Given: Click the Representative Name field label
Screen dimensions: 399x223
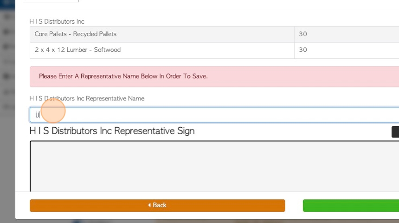Looking at the screenshot, I should (x=87, y=99).
